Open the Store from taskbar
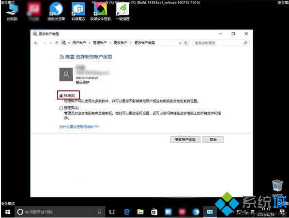Viewport: 289px width, 218px height. click(154, 212)
